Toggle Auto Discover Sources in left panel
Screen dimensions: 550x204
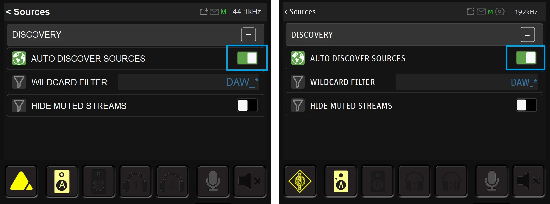pos(247,58)
